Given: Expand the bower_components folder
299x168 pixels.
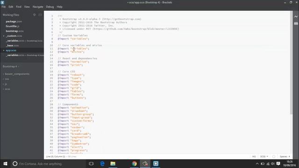Looking at the screenshot, I should click(17, 74).
